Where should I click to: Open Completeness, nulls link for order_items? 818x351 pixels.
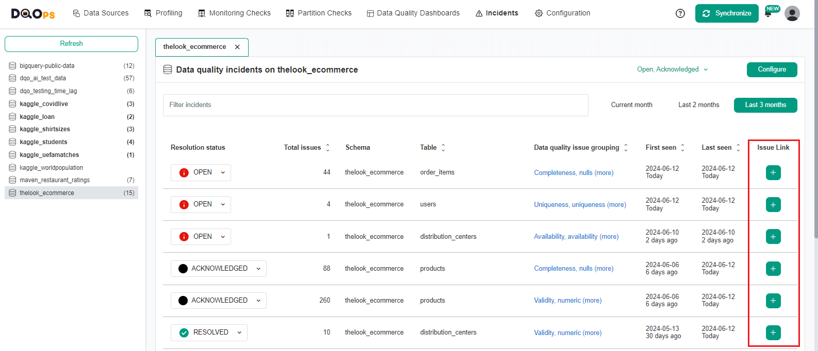[x=574, y=173]
